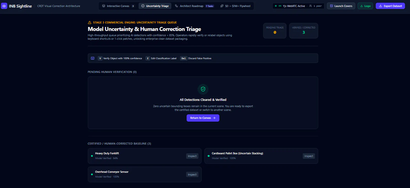Open Launch Covers
The height and width of the screenshot is (188, 410).
click(x=341, y=6)
